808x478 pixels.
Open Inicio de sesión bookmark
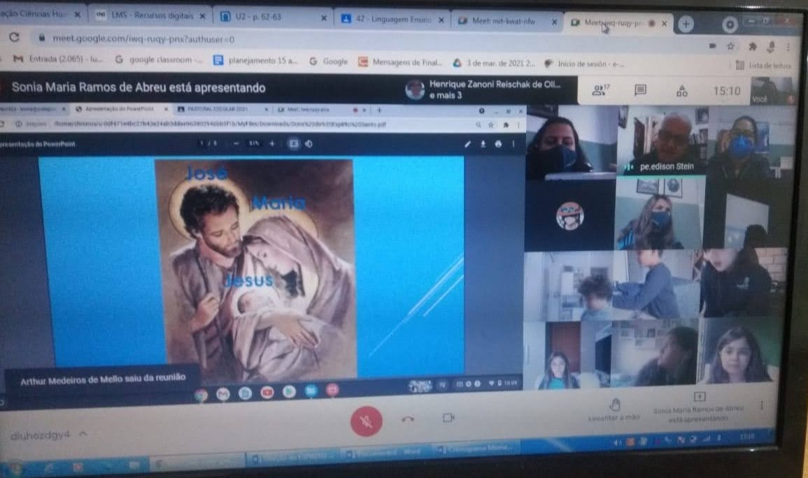pos(585,64)
